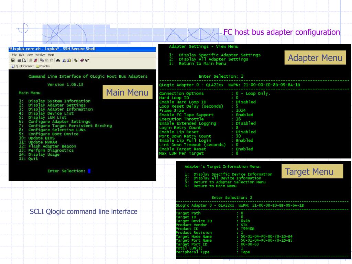The height and width of the screenshot is (264, 352).
Task: Click the yellow Main Menu label
Action: click(x=127, y=92)
